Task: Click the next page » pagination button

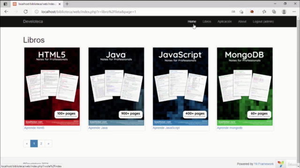Action: pyautogui.click(x=48, y=144)
